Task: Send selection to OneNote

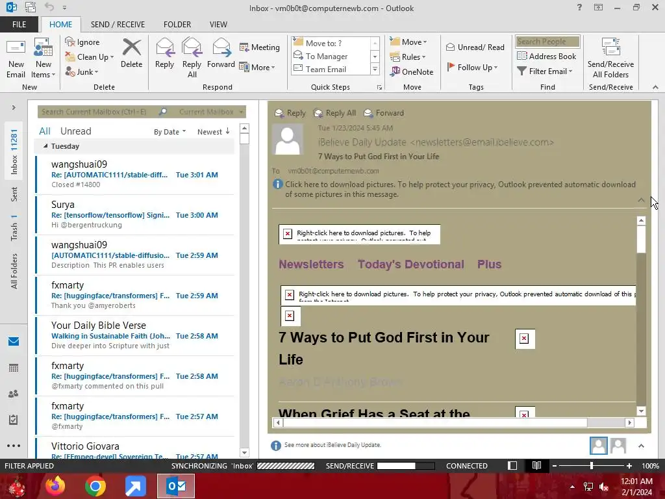Action: 412,71
